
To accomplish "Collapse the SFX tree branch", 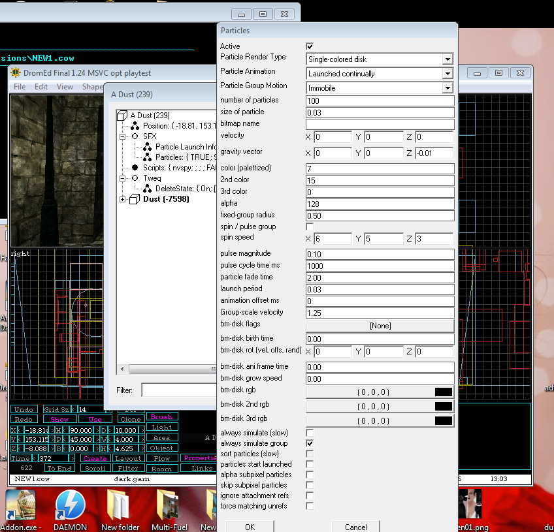I will point(122,136).
